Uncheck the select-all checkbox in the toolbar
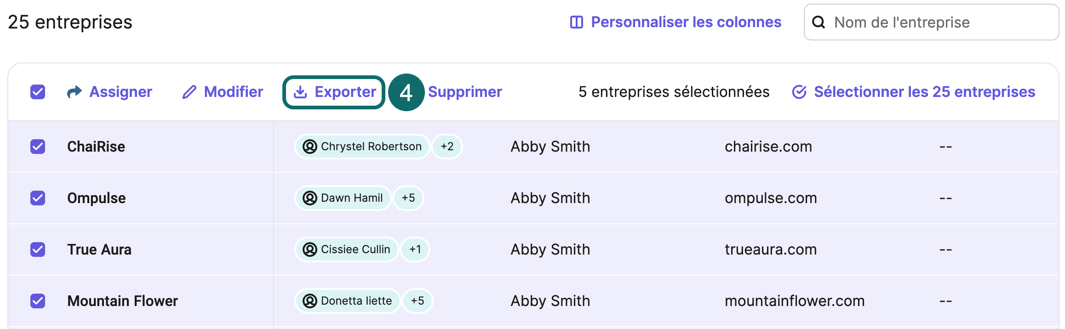The height and width of the screenshot is (329, 1065). click(x=38, y=92)
